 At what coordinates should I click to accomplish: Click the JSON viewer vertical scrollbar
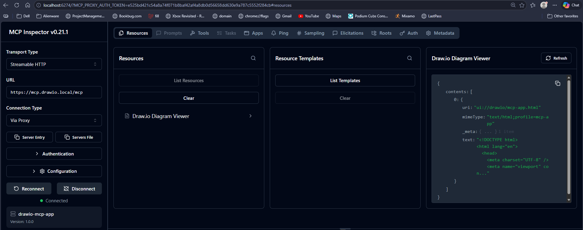click(569, 137)
